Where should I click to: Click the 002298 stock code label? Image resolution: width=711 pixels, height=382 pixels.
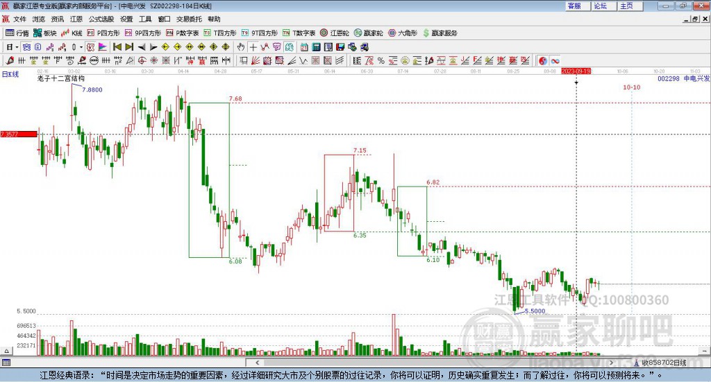pos(669,78)
